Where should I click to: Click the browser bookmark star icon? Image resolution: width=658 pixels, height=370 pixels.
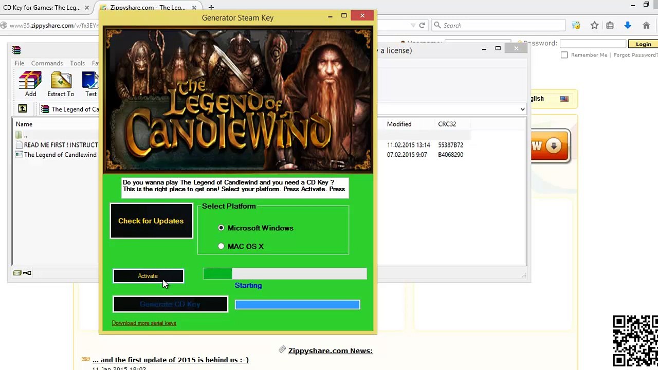point(594,25)
